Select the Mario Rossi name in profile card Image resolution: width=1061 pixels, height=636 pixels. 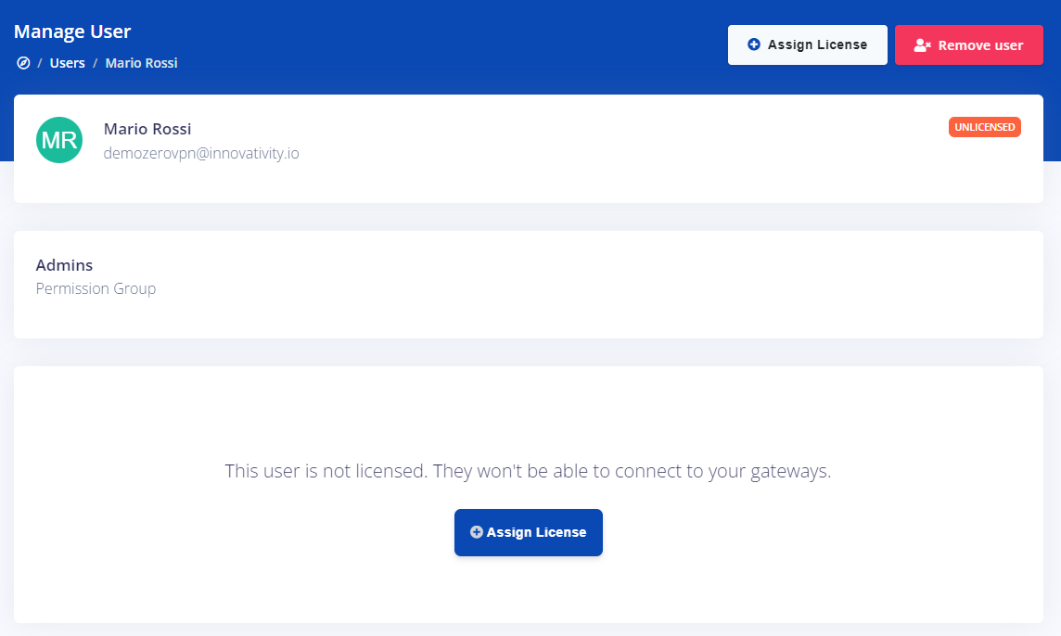[147, 129]
